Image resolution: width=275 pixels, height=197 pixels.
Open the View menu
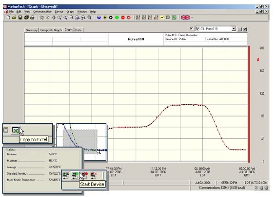[27, 12]
